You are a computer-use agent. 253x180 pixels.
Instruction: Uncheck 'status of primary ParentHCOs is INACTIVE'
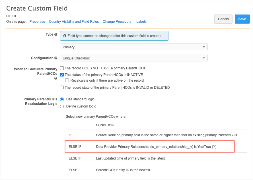tap(62, 75)
